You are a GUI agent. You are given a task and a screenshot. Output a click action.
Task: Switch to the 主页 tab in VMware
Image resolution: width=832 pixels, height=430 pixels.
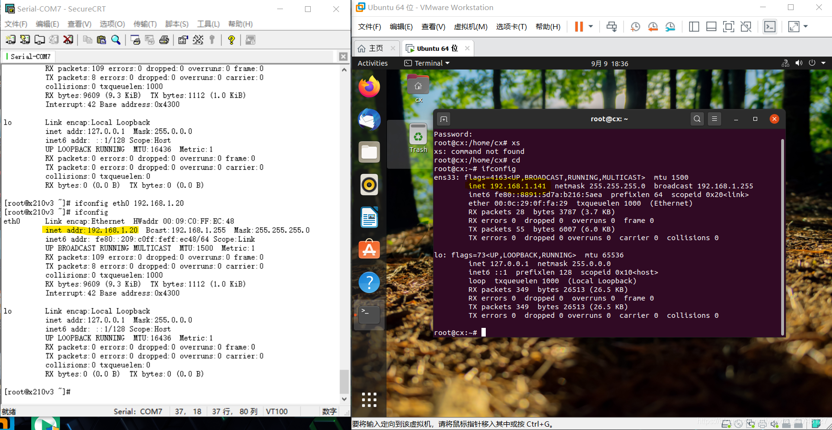(x=371, y=48)
